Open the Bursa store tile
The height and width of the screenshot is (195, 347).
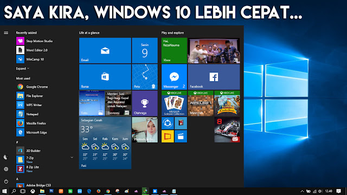pos(105,77)
